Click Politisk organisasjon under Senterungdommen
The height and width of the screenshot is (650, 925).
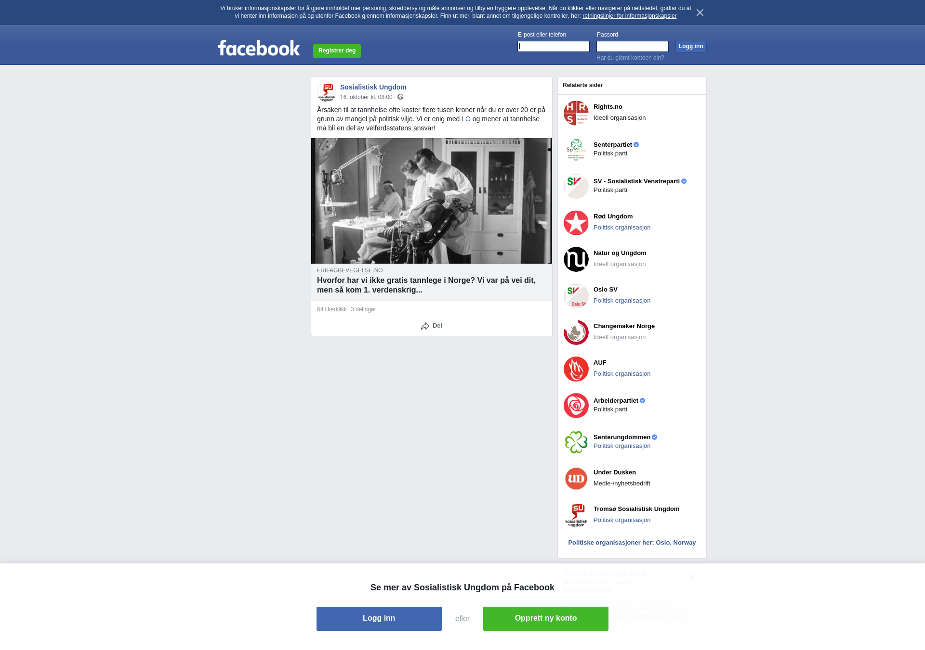(x=622, y=446)
